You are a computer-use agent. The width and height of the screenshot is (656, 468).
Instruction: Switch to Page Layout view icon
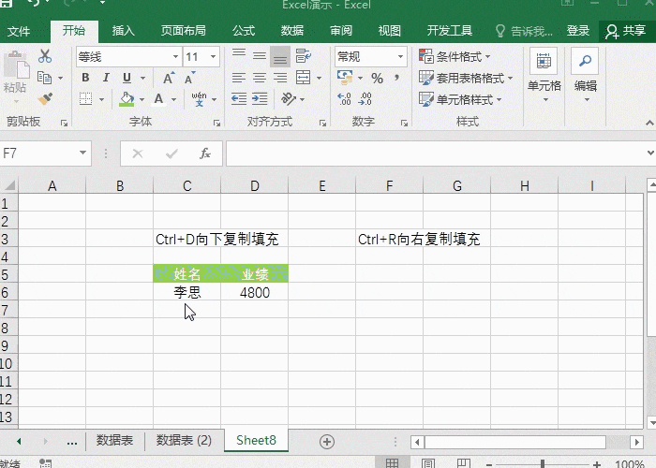pos(428,463)
